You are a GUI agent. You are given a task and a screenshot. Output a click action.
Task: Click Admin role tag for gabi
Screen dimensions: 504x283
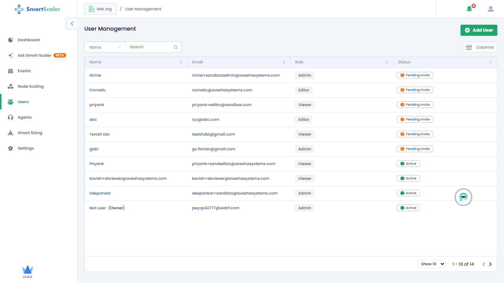click(304, 149)
